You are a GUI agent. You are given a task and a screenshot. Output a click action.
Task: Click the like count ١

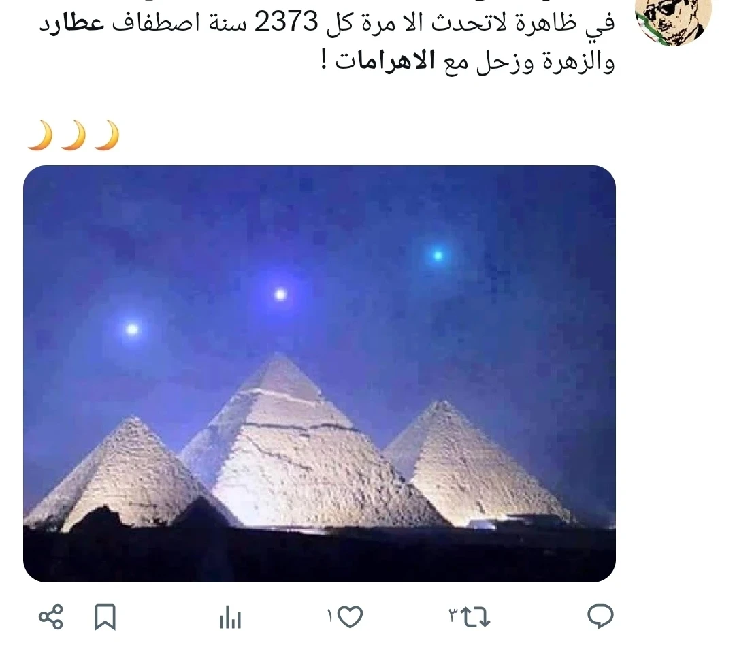click(329, 616)
